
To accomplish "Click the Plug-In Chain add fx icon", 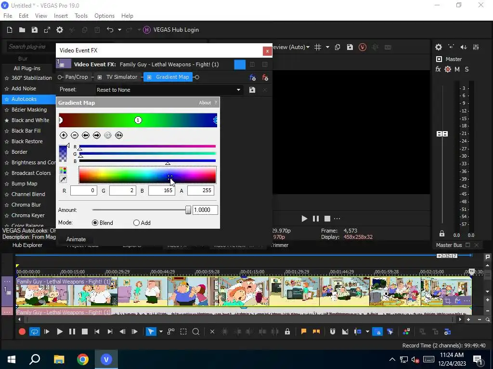I will click(252, 77).
